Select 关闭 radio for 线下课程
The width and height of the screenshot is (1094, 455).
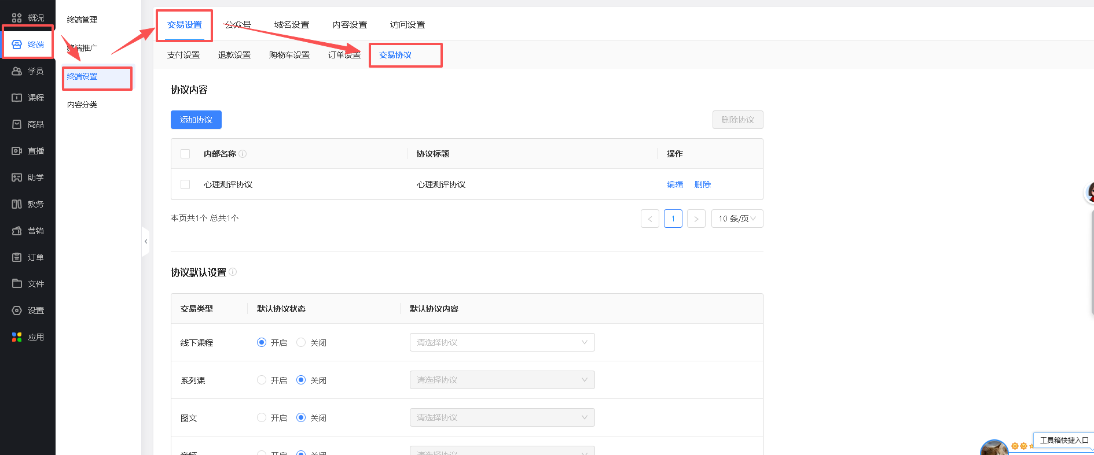click(301, 342)
